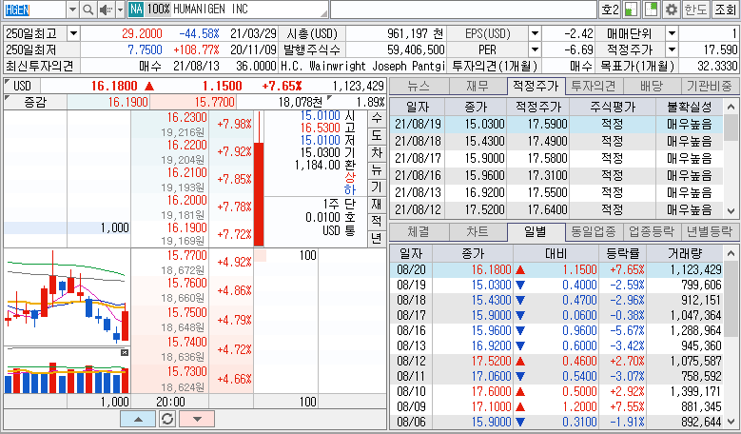Open the EPS(USD) dropdown arrow
The width and height of the screenshot is (741, 434).
(x=535, y=33)
